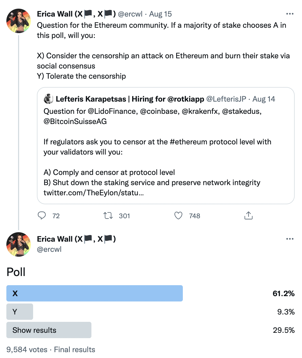Open the @ercwl handle under poll author
This screenshot has height=358, width=302.
(49, 249)
